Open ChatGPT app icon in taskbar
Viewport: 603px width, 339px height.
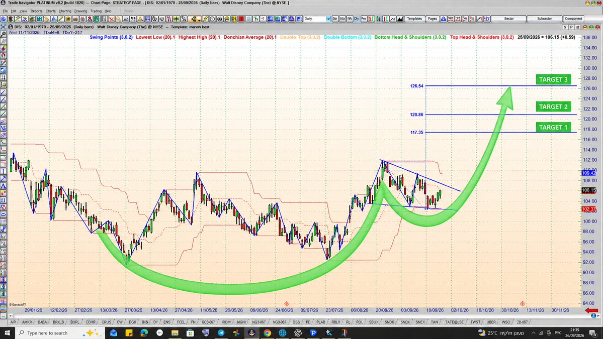[298, 332]
